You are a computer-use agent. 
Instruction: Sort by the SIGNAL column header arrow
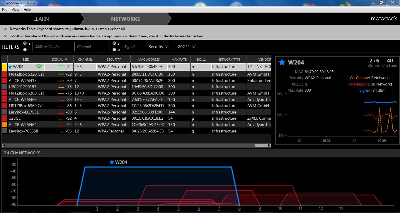point(66,60)
